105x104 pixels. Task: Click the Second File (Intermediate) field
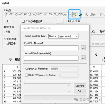click(x=51, y=58)
